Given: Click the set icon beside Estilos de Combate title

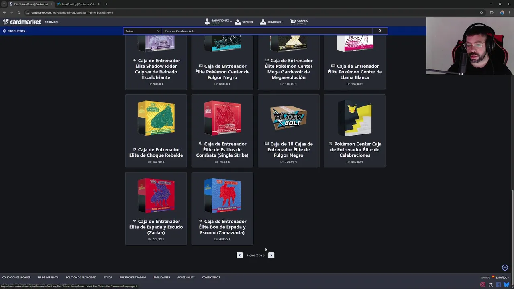Looking at the screenshot, I should (201, 144).
